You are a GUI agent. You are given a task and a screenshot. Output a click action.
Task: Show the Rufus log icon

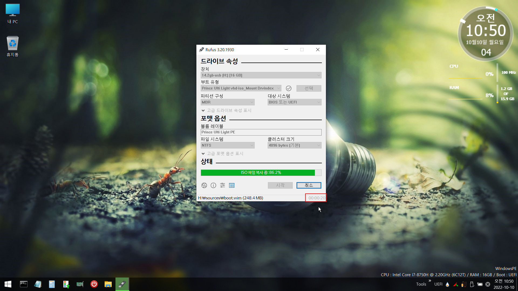pos(232,185)
